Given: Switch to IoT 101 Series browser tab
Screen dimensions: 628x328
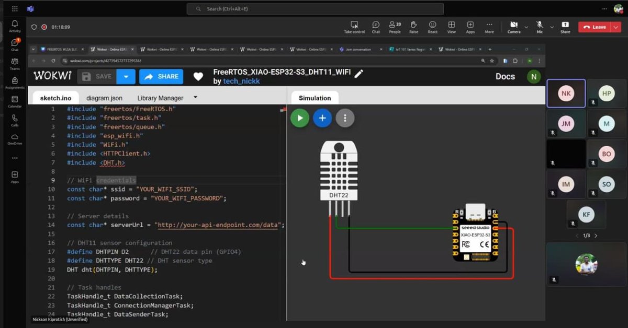Looking at the screenshot, I should point(411,50).
